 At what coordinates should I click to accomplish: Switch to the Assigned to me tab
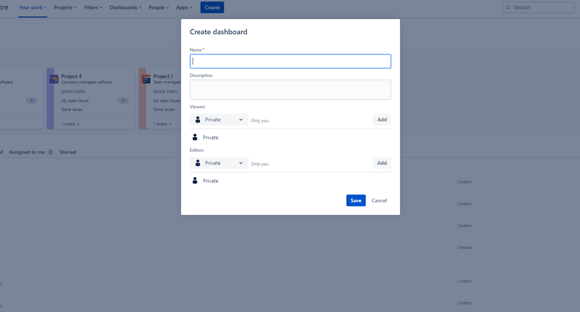coord(31,152)
